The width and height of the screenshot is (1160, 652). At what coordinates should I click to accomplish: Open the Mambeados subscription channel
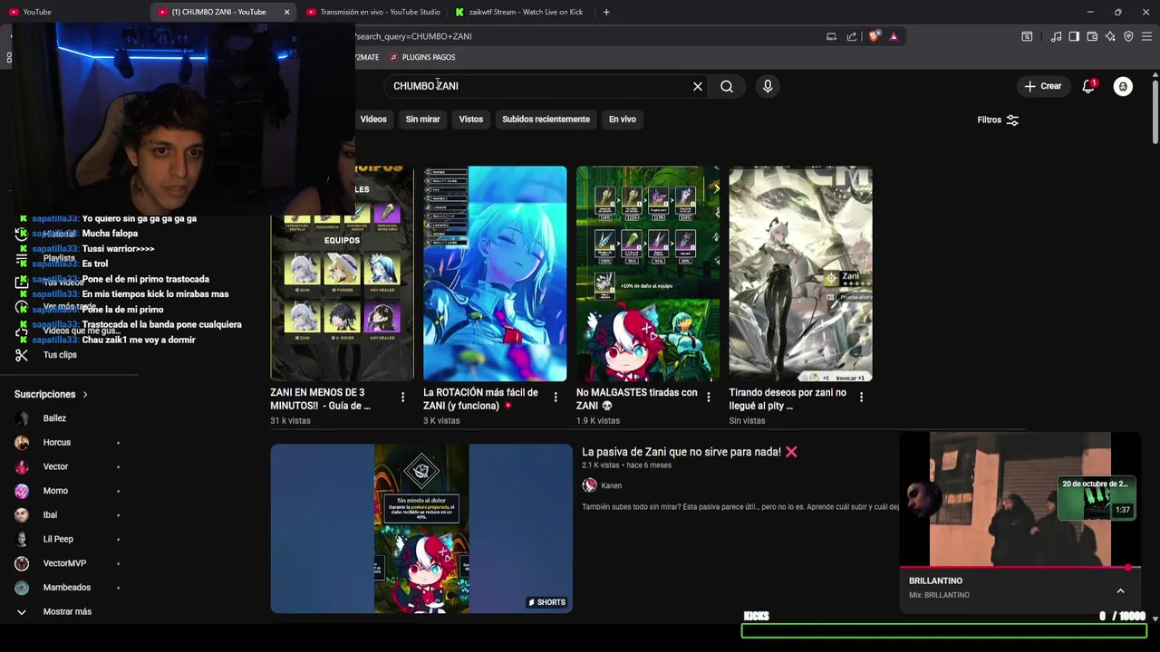[66, 588]
